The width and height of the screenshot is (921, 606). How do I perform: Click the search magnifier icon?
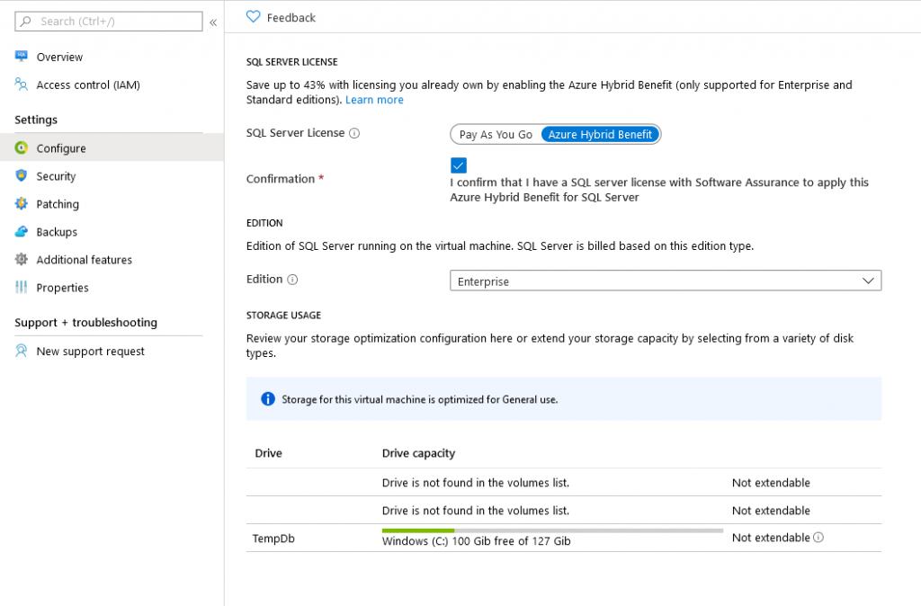26,22
